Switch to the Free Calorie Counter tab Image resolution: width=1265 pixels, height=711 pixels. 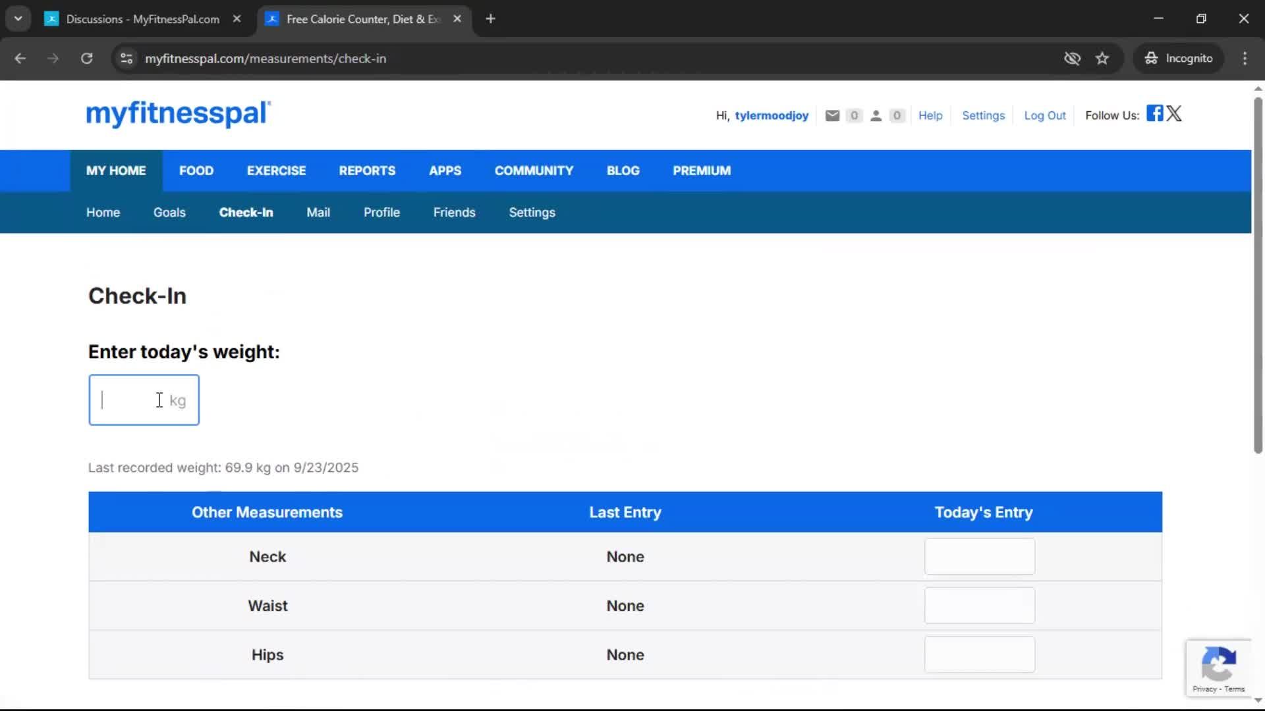(364, 19)
